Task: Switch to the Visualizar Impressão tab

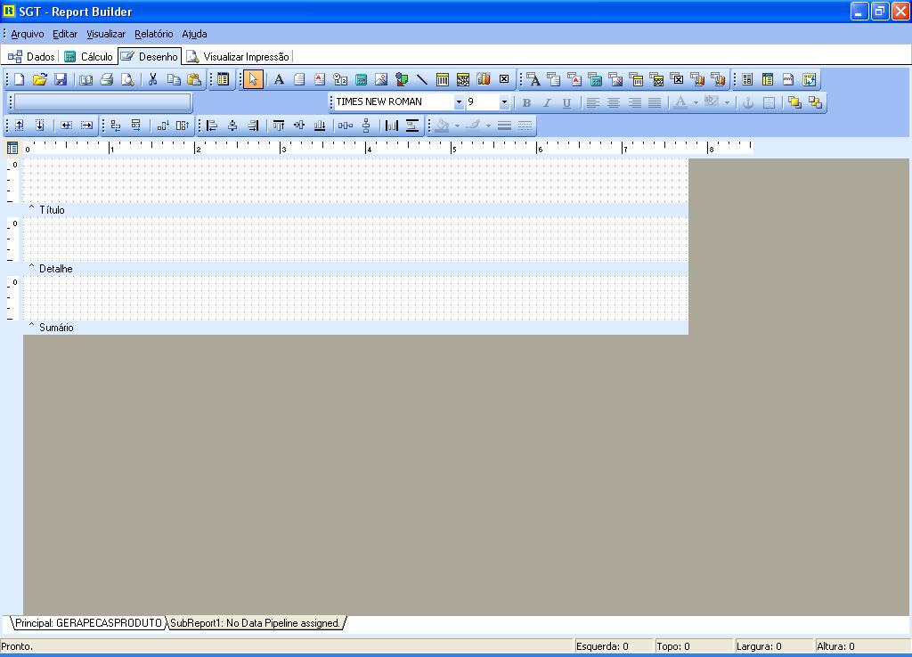Action: pyautogui.click(x=239, y=57)
